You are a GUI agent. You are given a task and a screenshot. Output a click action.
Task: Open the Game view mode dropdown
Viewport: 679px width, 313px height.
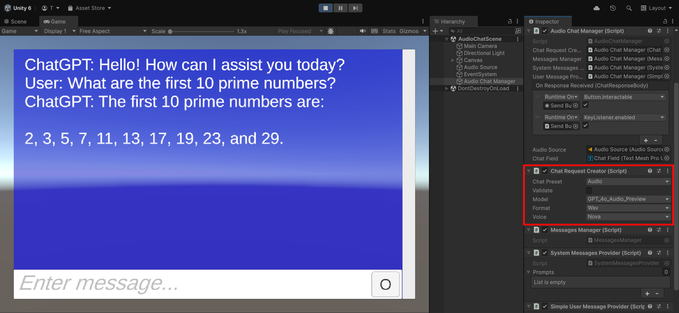click(20, 31)
